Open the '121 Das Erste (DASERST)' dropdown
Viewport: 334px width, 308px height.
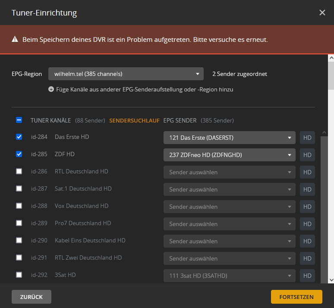coord(230,138)
